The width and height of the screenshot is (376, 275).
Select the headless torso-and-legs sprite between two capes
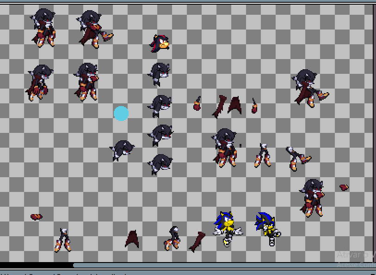tap(172, 239)
